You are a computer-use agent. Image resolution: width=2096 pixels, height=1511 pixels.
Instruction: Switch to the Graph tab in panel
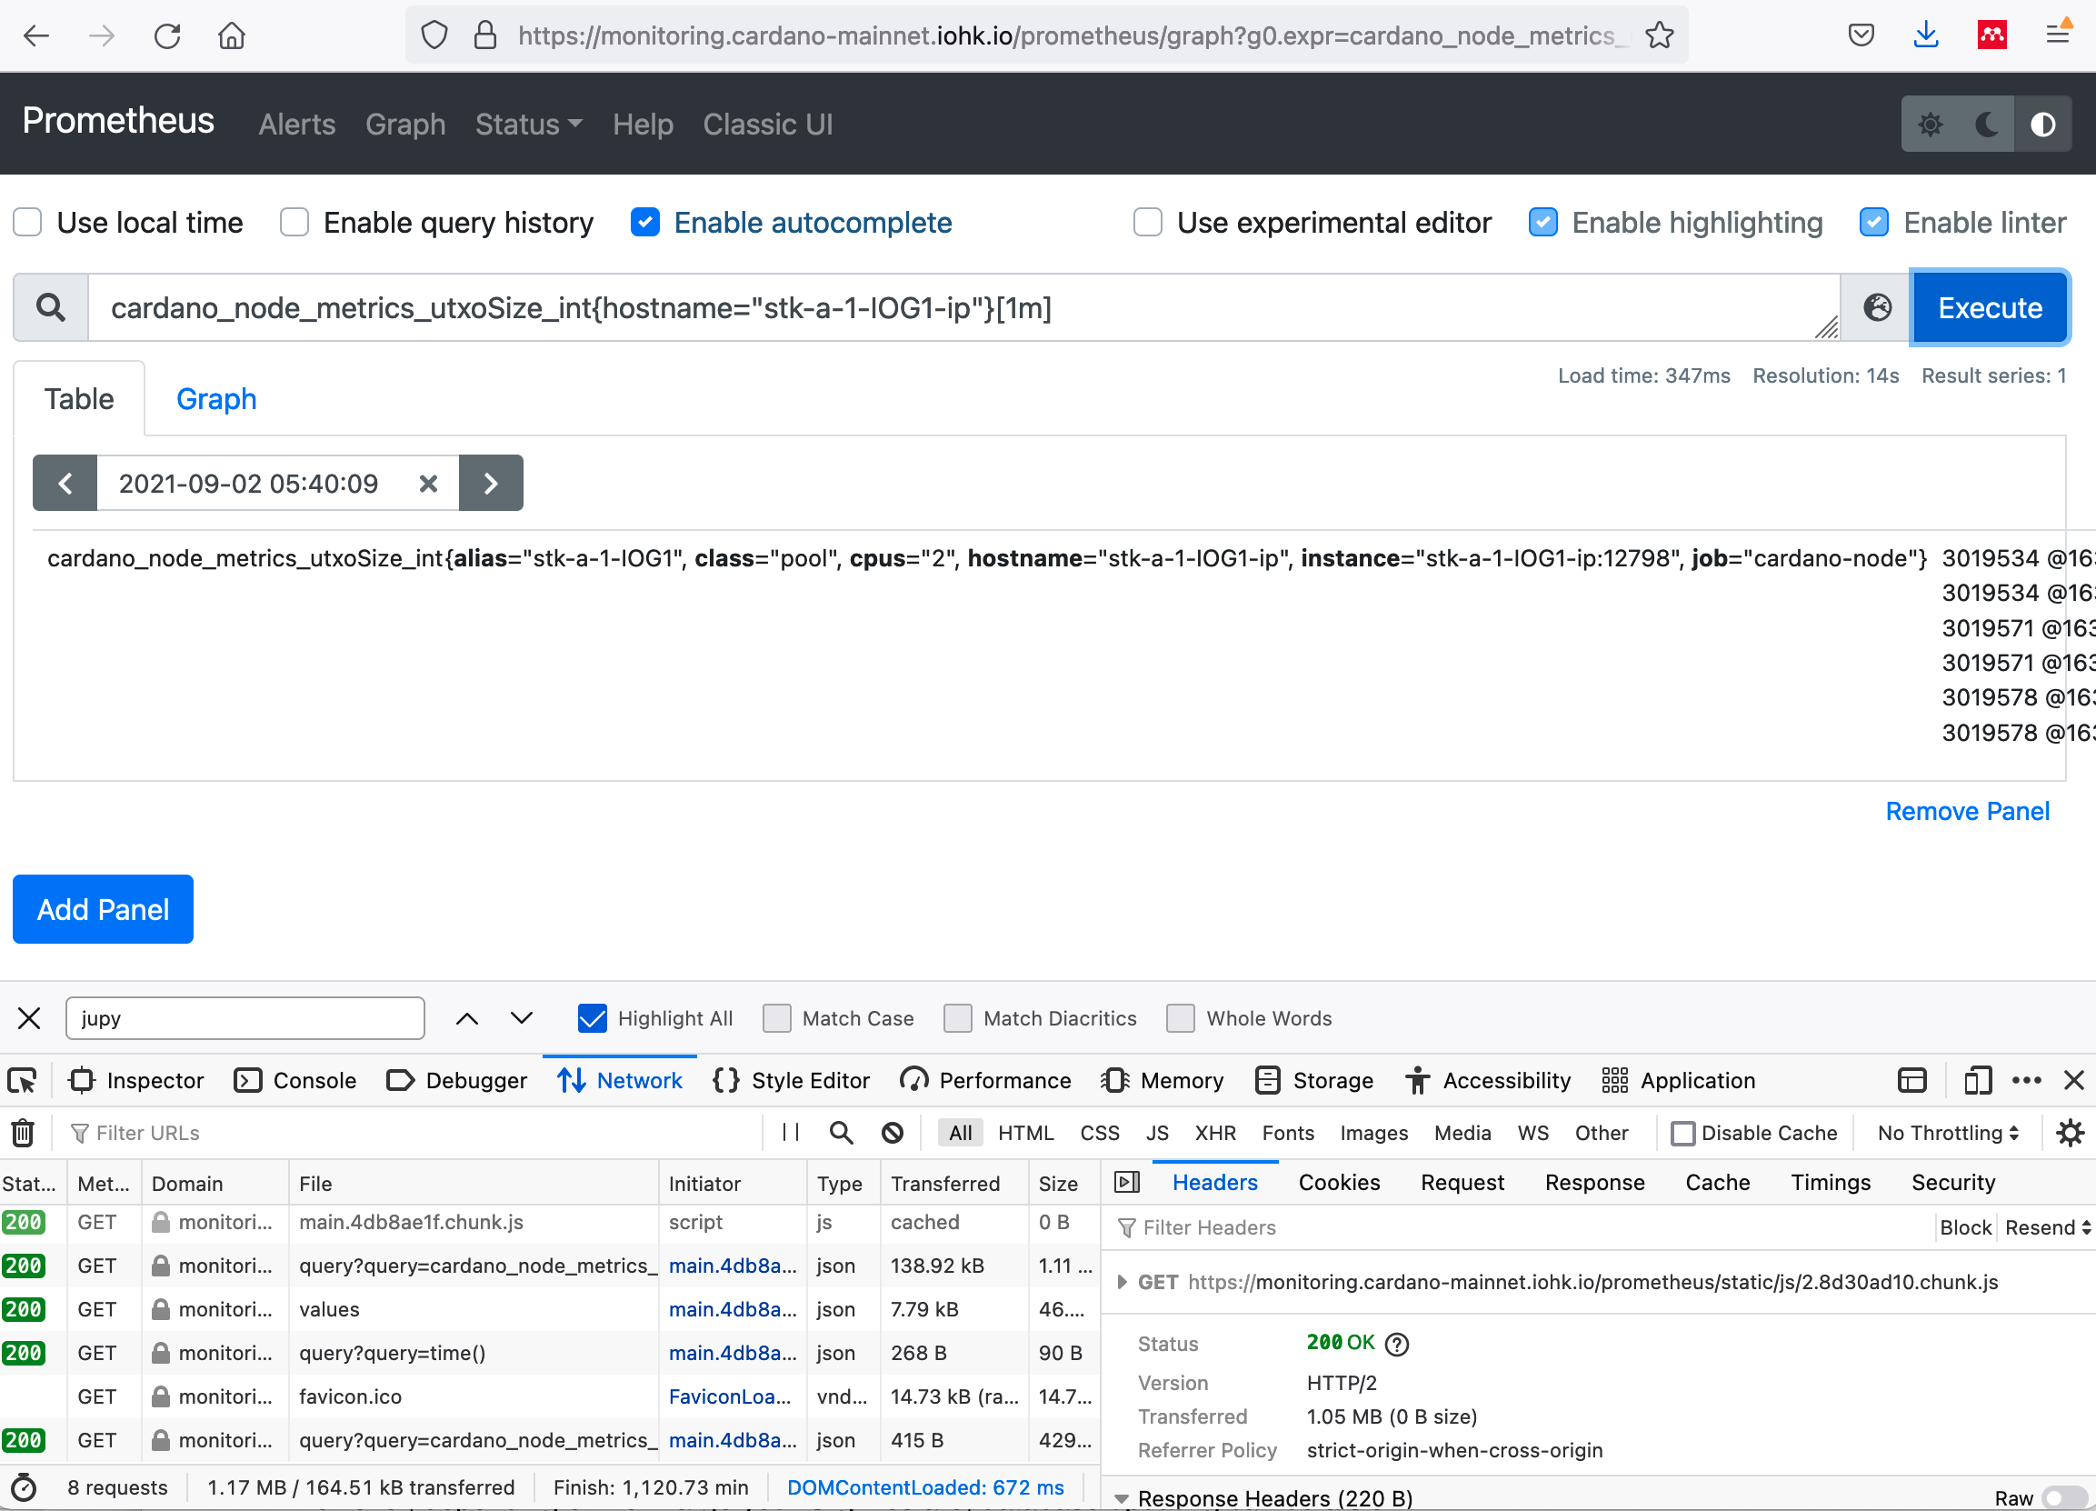pyautogui.click(x=216, y=398)
